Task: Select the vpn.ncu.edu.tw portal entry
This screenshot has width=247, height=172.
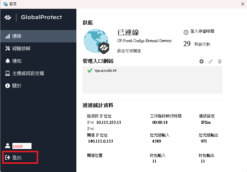Action: point(105,71)
